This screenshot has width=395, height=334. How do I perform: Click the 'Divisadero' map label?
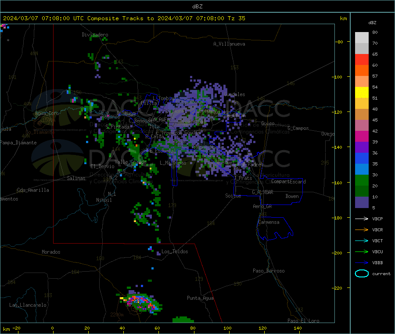(x=95, y=35)
